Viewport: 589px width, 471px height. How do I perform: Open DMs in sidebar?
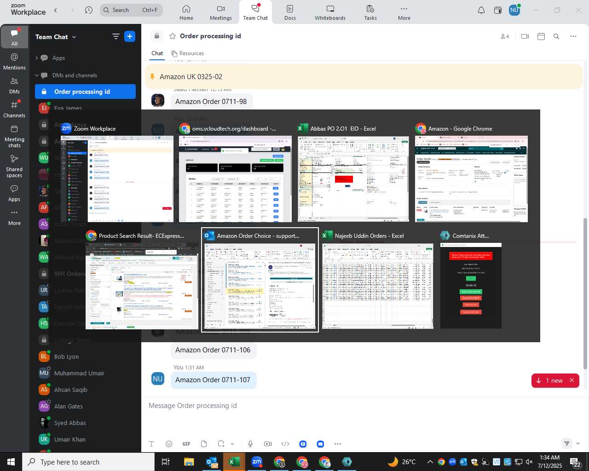pyautogui.click(x=14, y=86)
